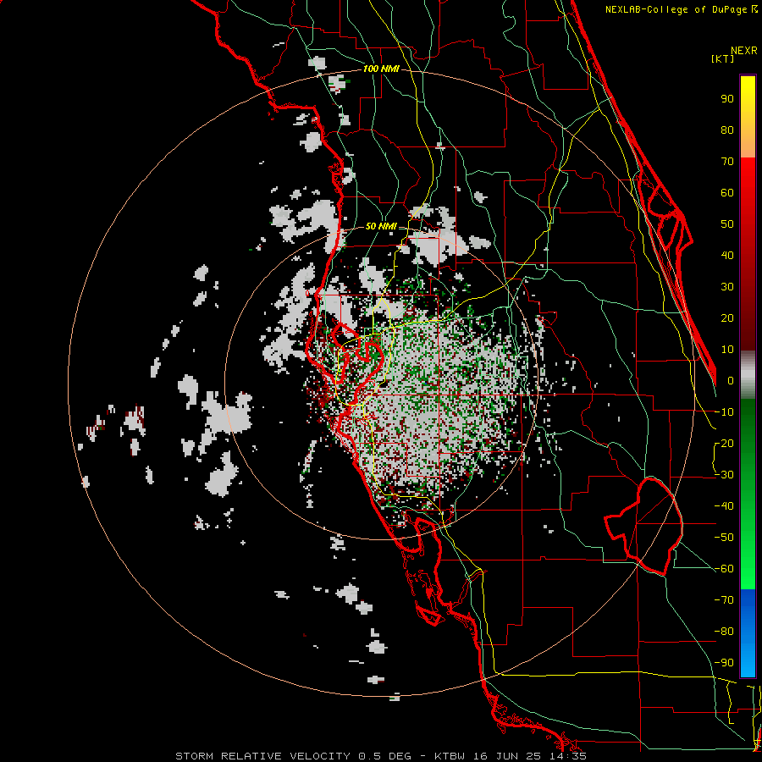Viewport: 762px width, 762px height.
Task: Click the positive 40 scale value
Action: (727, 256)
